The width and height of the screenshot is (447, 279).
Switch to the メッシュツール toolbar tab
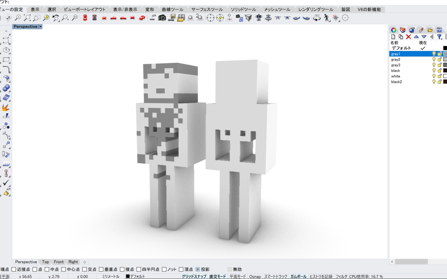(x=277, y=10)
